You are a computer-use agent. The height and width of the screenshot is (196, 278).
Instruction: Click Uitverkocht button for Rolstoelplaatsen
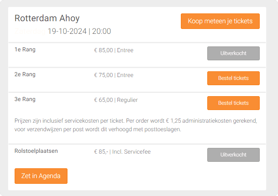(x=233, y=155)
